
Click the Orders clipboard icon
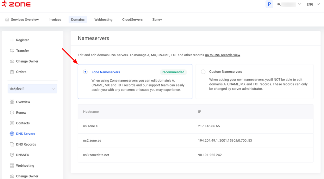[x=12, y=72]
